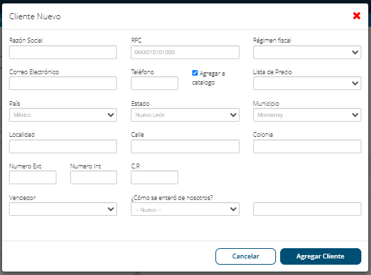The height and width of the screenshot is (275, 371).
Task: Click the Teléfono input box
Action: (154, 83)
